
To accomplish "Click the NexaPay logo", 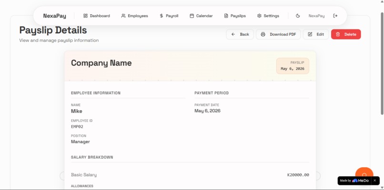I will pyautogui.click(x=55, y=16).
